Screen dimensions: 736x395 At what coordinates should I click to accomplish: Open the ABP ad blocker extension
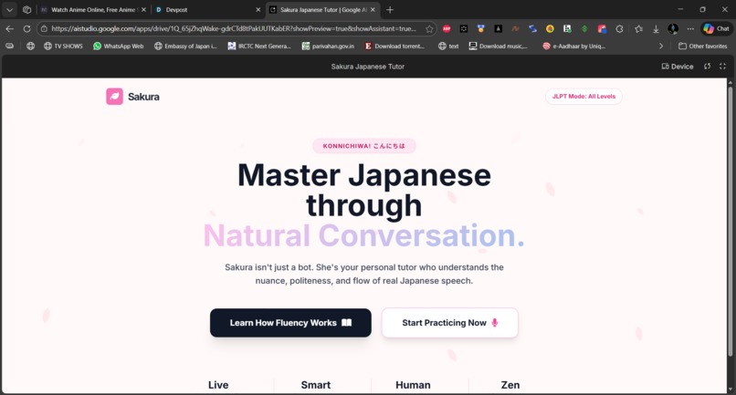tap(447, 28)
